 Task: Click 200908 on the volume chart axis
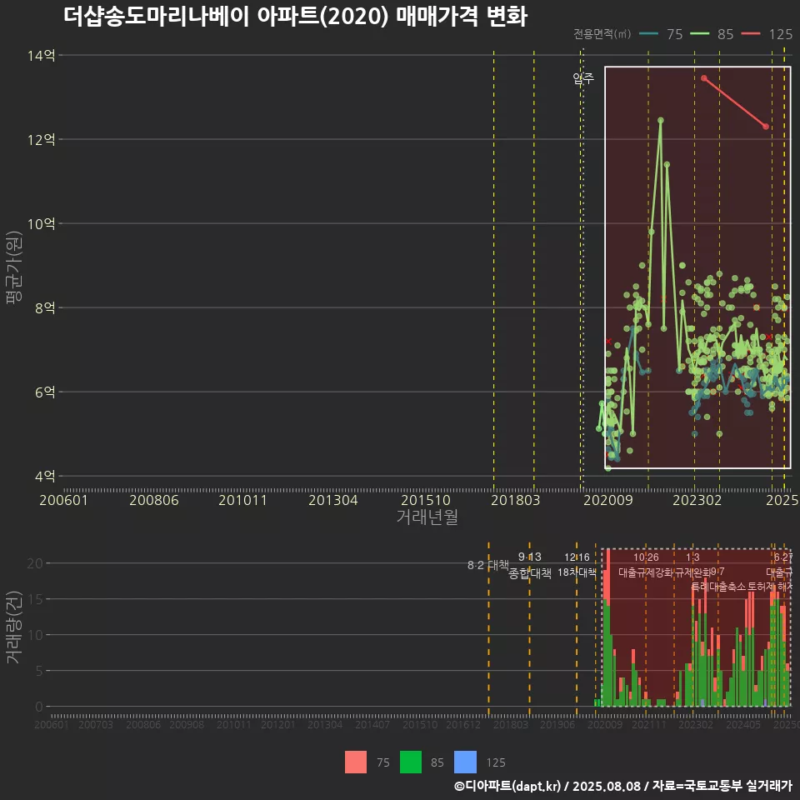187,724
